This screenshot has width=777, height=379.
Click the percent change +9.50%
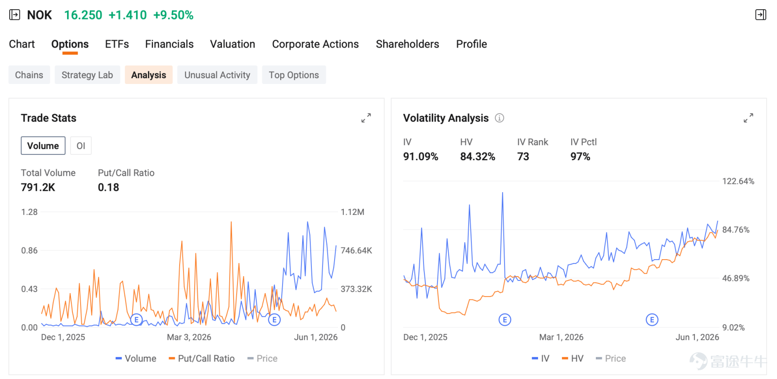click(173, 15)
